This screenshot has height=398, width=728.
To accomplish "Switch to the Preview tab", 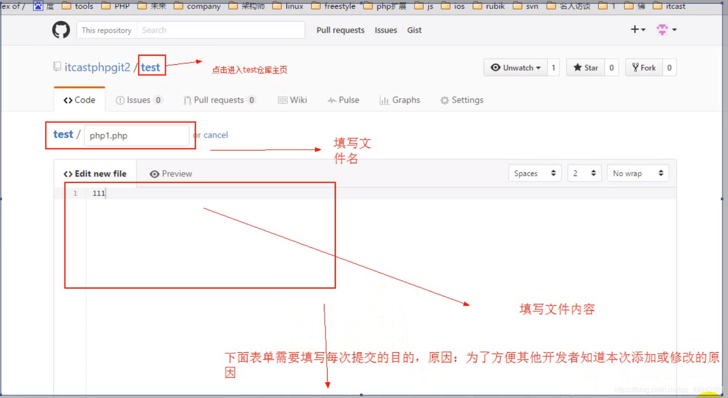I will pos(171,174).
